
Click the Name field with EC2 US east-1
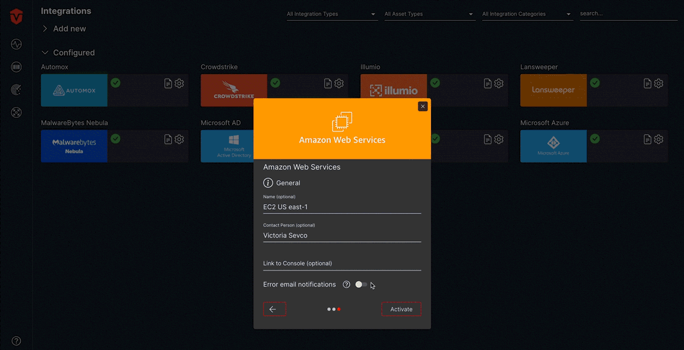(342, 207)
